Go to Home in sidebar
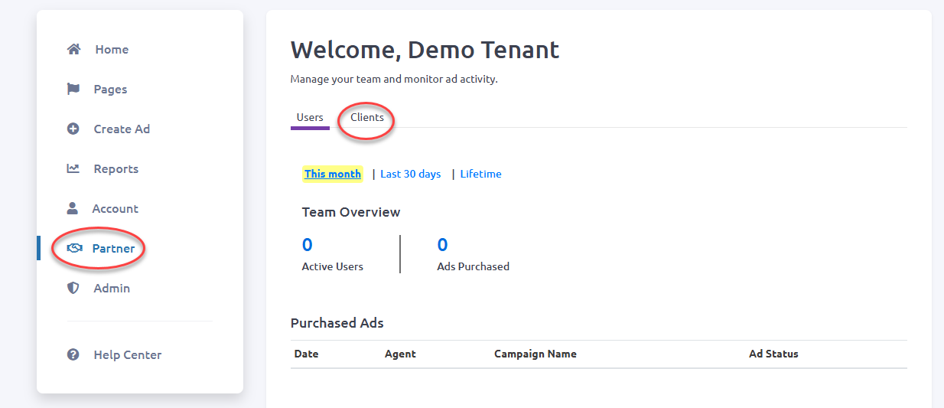 [x=112, y=49]
